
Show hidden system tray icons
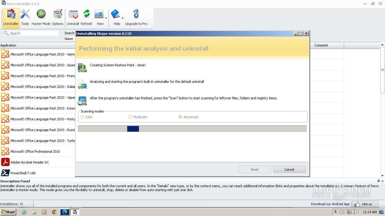(x=335, y=212)
